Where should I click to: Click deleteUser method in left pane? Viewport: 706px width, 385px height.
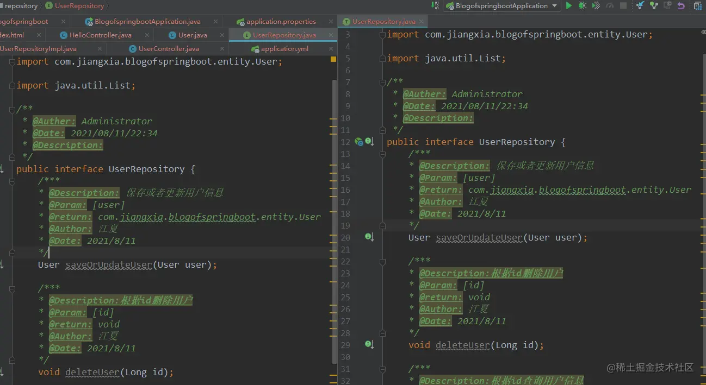92,372
